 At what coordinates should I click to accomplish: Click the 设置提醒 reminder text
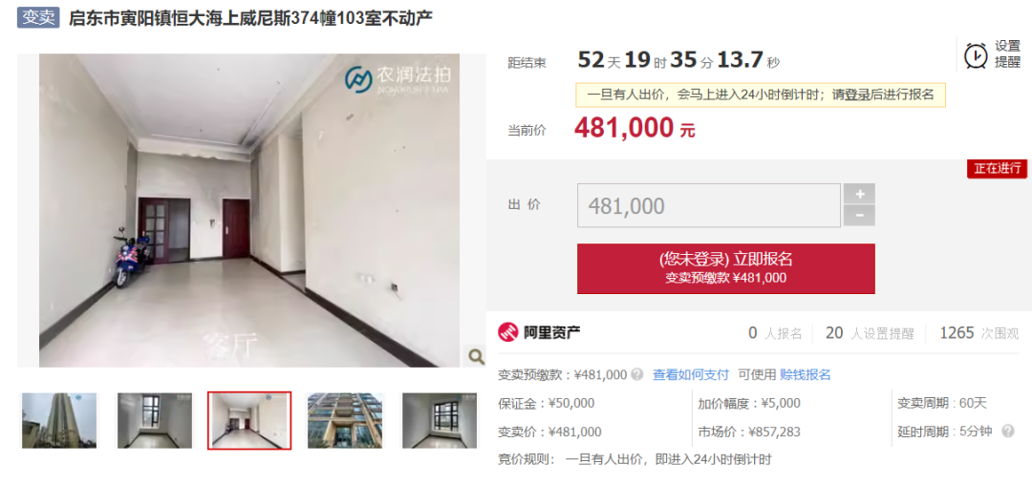(1008, 53)
